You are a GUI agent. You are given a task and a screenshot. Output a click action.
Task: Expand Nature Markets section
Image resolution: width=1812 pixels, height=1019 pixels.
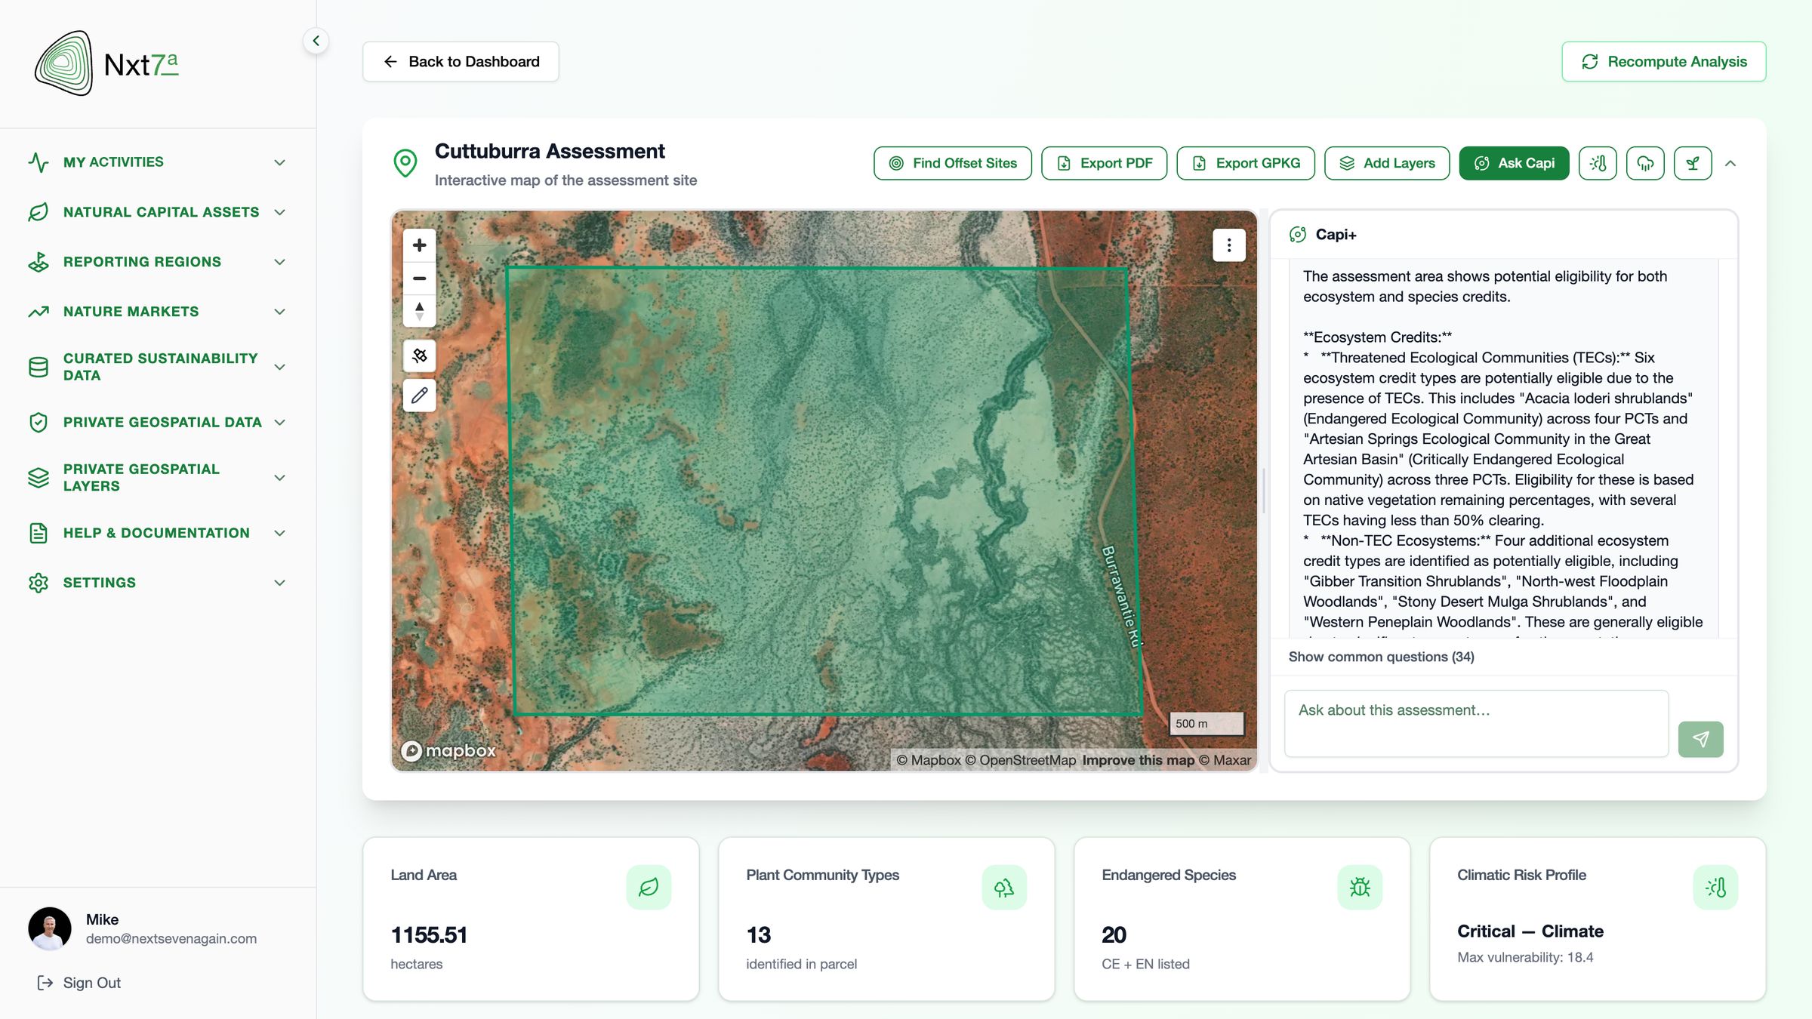tap(157, 312)
